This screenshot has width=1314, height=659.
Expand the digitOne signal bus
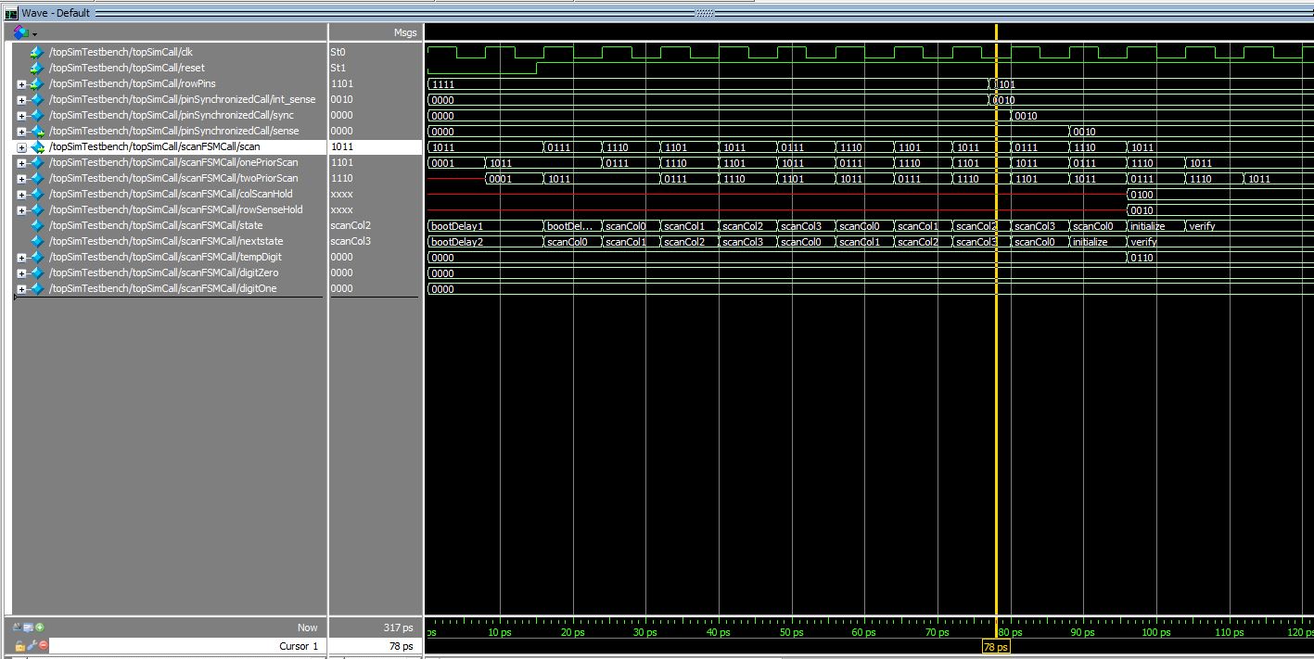pos(21,289)
